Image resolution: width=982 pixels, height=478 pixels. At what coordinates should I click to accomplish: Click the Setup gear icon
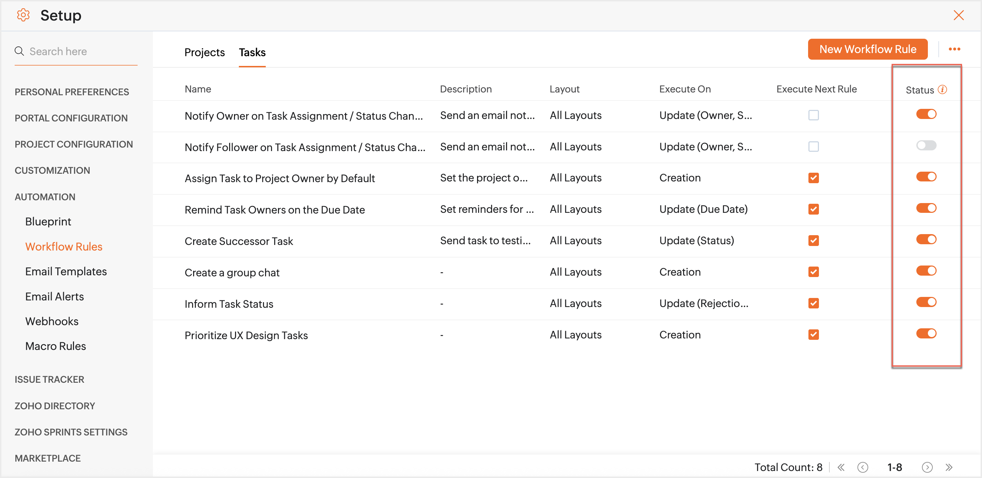point(23,15)
